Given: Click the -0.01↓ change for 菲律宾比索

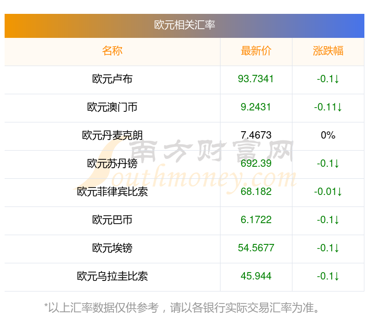Looking at the screenshot, I should (x=328, y=192).
